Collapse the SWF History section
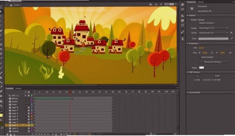This screenshot has height=136, width=235. (x=188, y=72)
